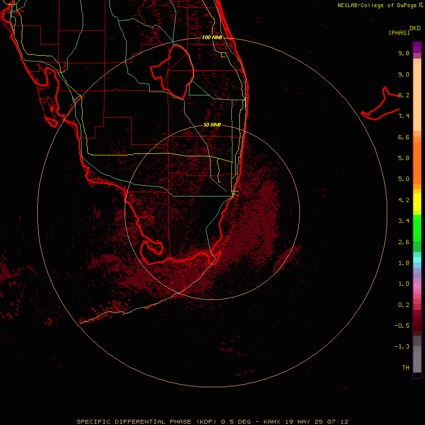Image resolution: width=425 pixels, height=425 pixels.
Task: Pick the cyan band of the color bar
Action: pyautogui.click(x=417, y=260)
